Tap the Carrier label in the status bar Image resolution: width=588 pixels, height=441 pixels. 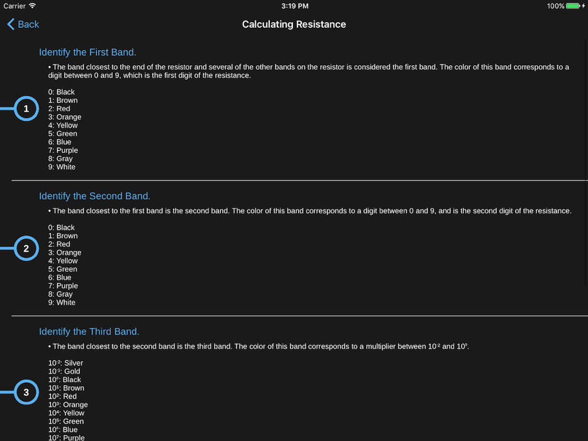tap(14, 6)
